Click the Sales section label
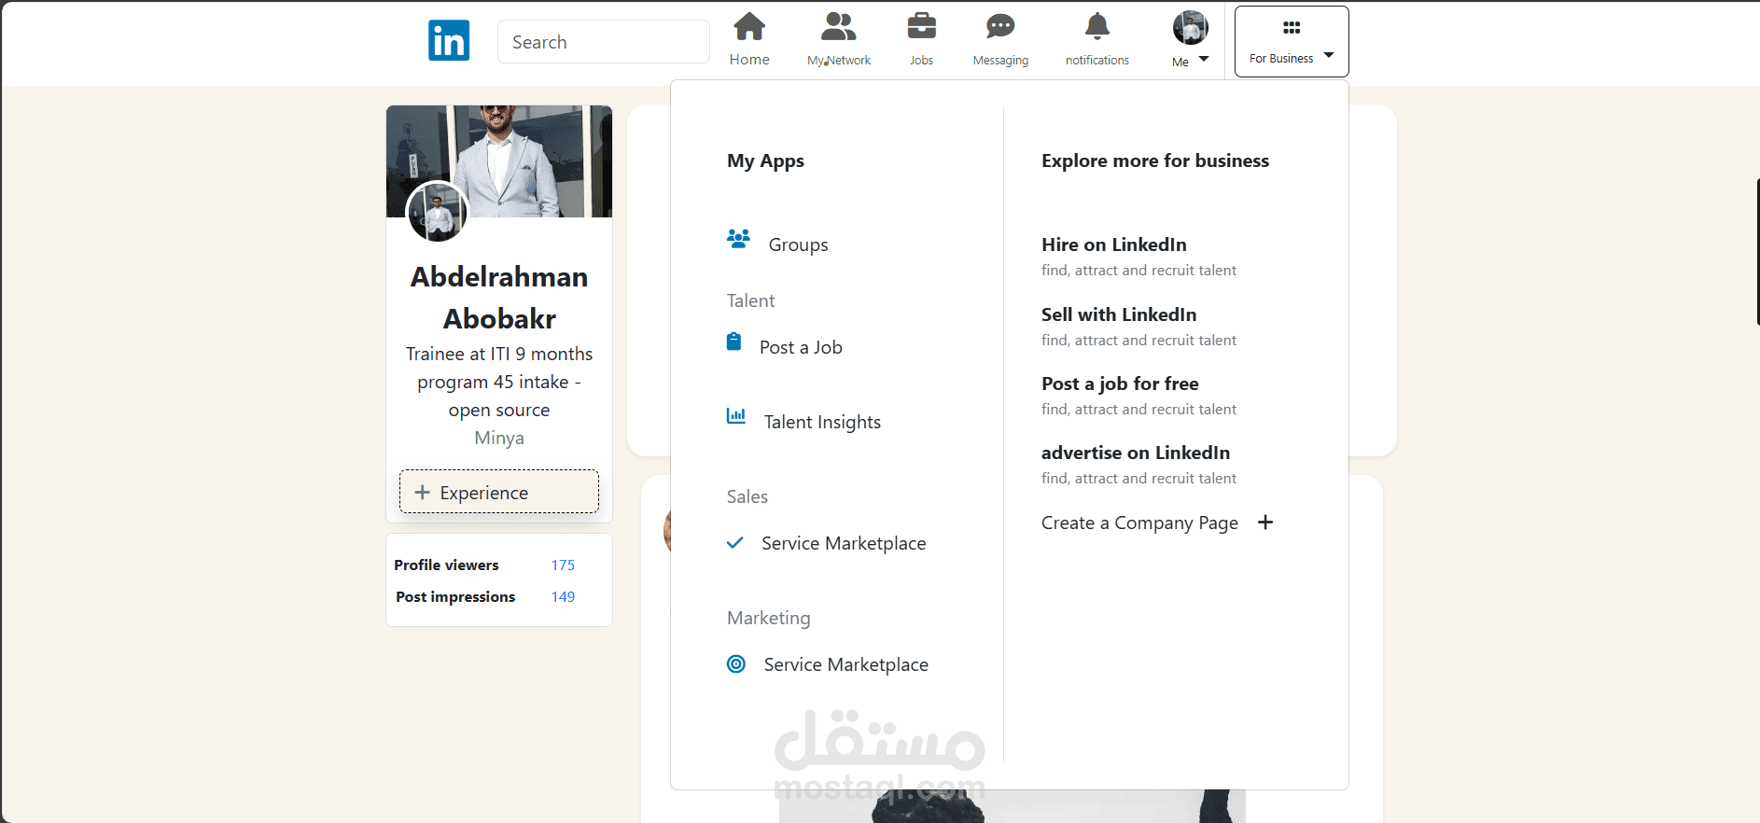This screenshot has height=823, width=1760. tap(747, 496)
